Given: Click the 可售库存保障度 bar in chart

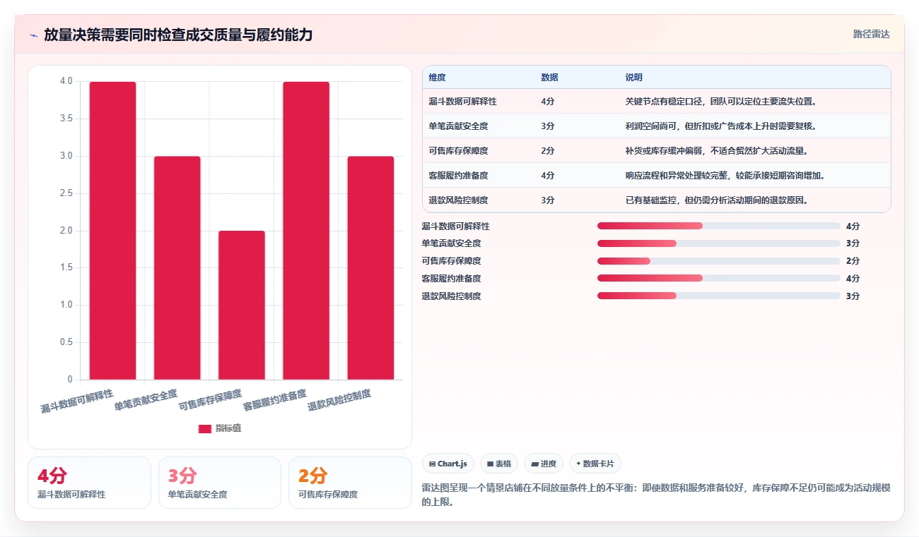Looking at the screenshot, I should pos(242,305).
